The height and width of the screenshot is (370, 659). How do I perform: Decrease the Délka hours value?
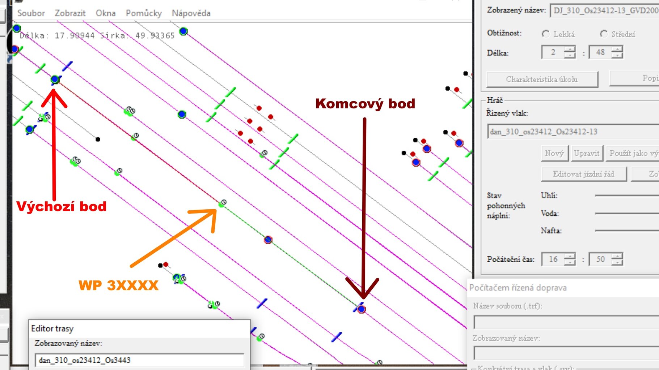570,55
